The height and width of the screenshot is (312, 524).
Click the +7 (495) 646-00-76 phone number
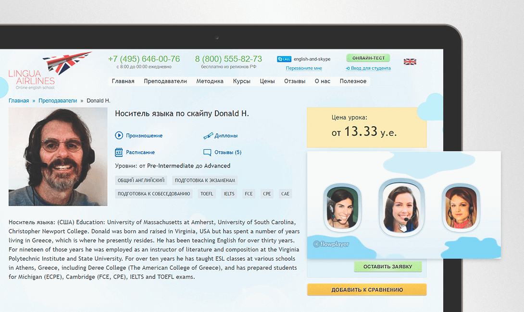click(144, 59)
